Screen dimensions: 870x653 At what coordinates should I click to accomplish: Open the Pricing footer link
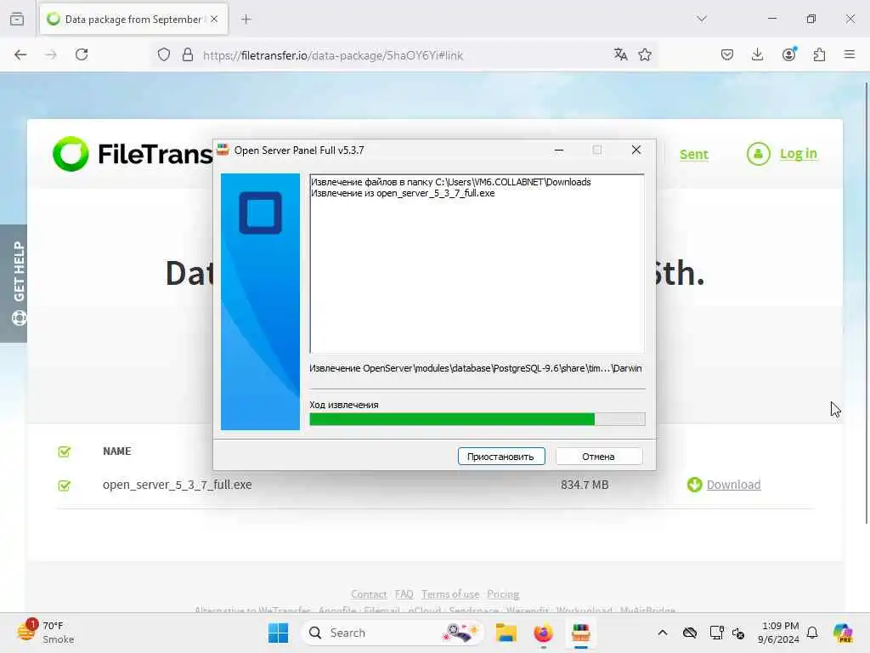point(503,594)
